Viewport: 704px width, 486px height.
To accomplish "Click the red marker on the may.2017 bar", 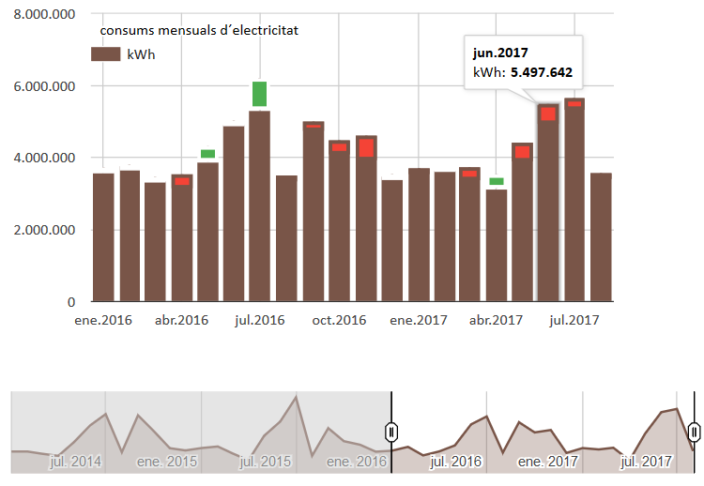I will (522, 152).
